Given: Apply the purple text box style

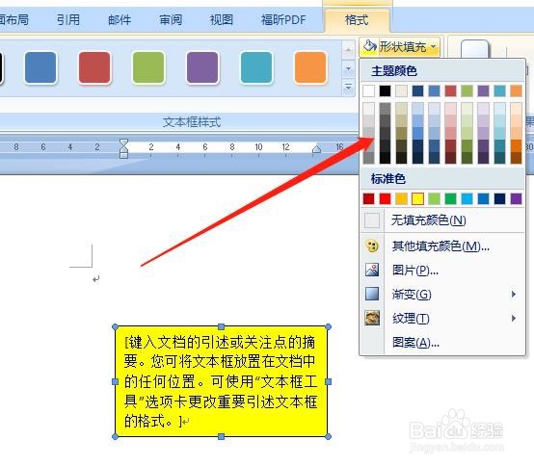Looking at the screenshot, I should coord(202,67).
